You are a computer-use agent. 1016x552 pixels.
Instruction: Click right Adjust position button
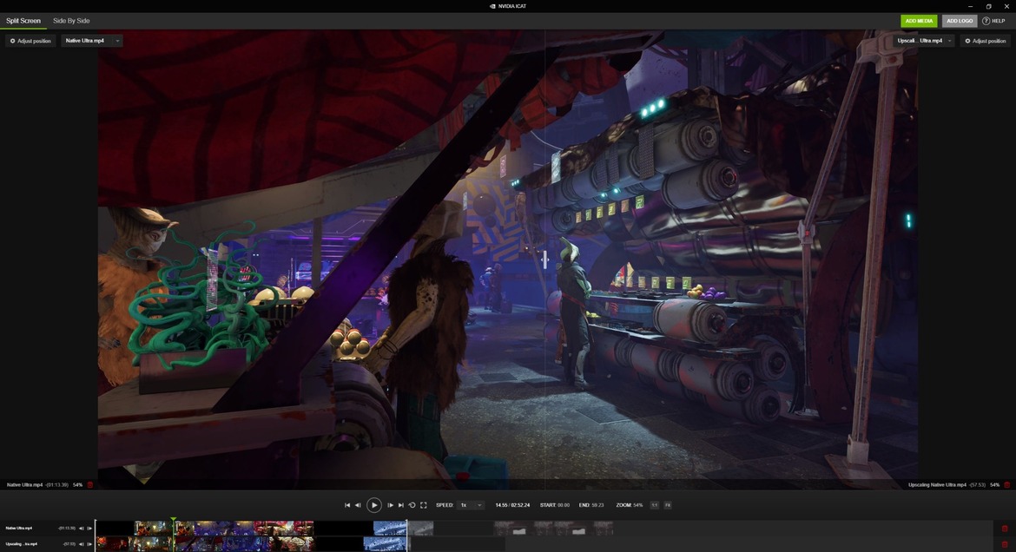pos(985,41)
